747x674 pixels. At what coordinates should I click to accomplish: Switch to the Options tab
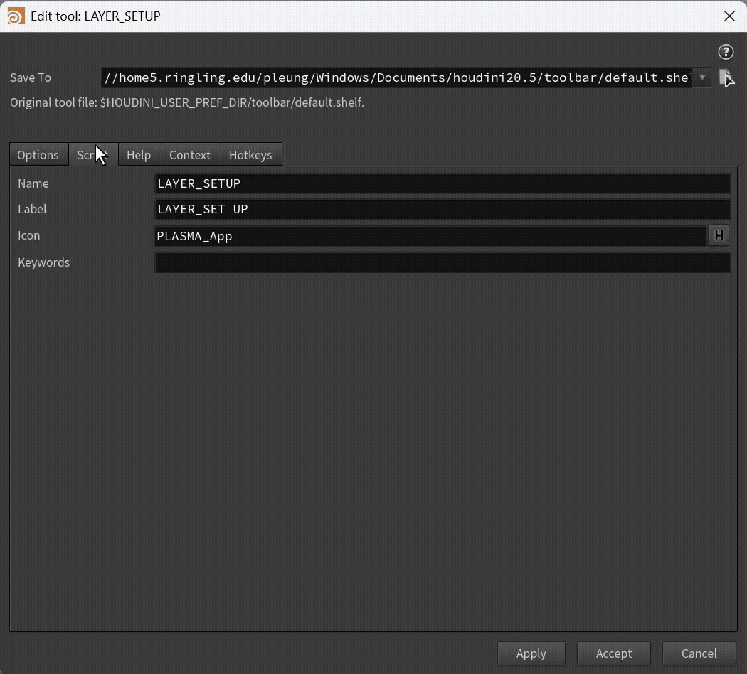38,155
